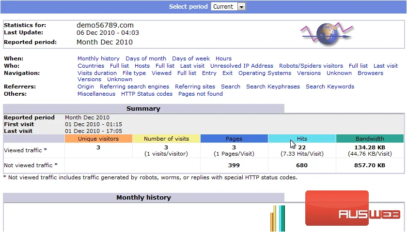Open the Hours report
Image resolution: width=407 pixels, height=232 pixels.
223,58
